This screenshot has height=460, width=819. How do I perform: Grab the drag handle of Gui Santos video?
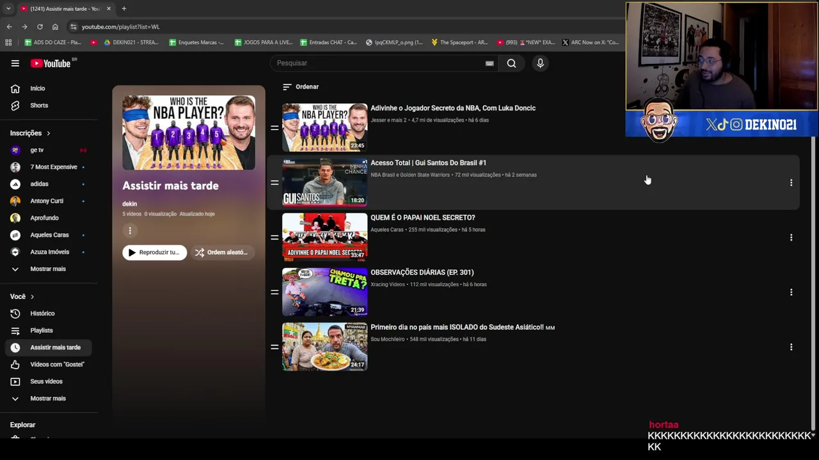tap(274, 183)
